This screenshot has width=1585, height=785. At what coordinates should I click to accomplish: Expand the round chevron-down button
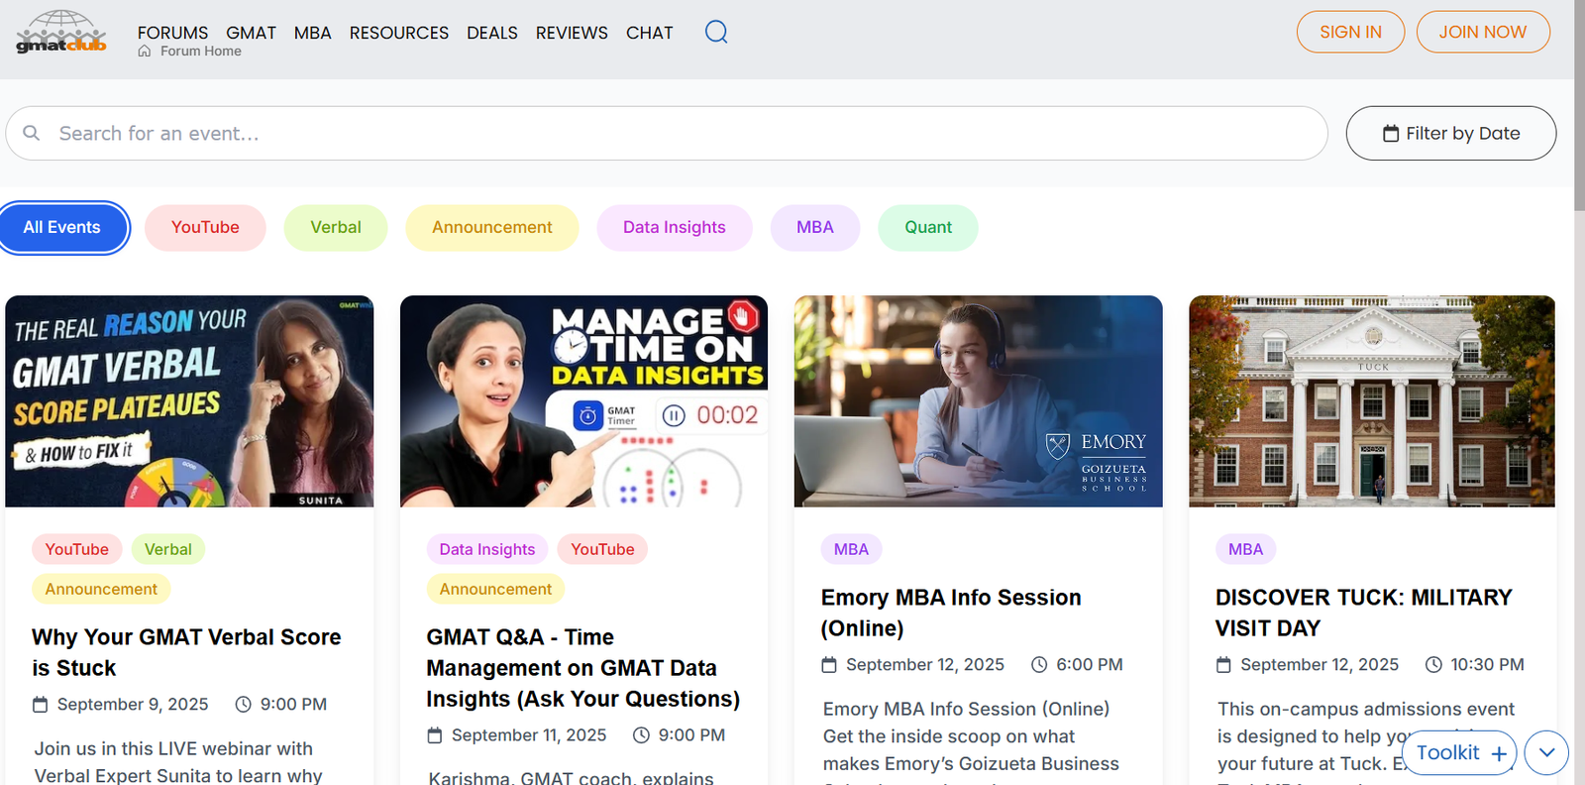pyautogui.click(x=1546, y=753)
